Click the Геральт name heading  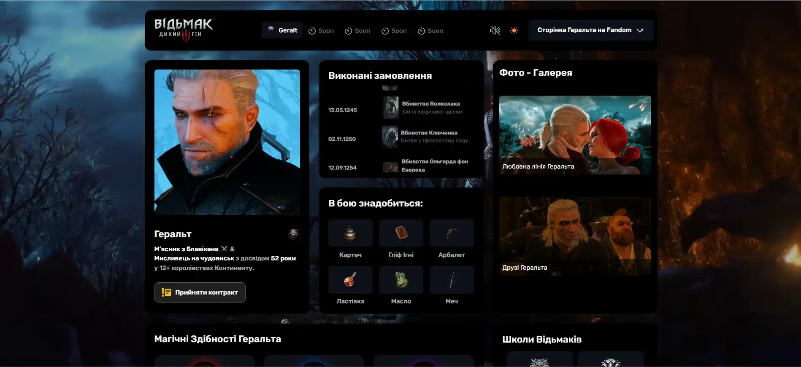(x=173, y=234)
